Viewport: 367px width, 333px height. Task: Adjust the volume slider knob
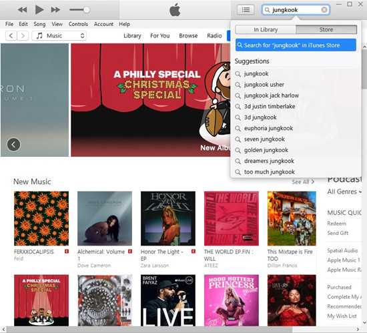86,10
